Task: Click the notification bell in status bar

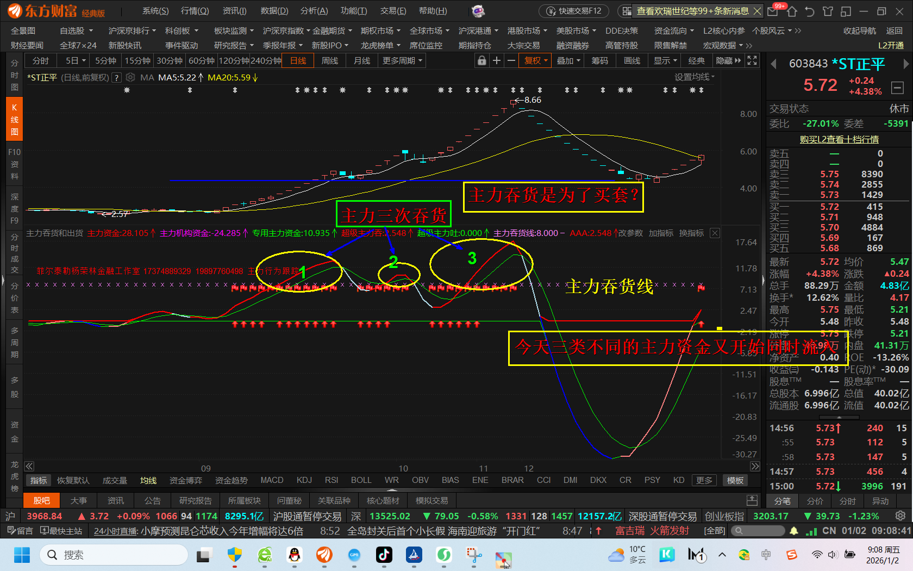Action: [x=794, y=531]
